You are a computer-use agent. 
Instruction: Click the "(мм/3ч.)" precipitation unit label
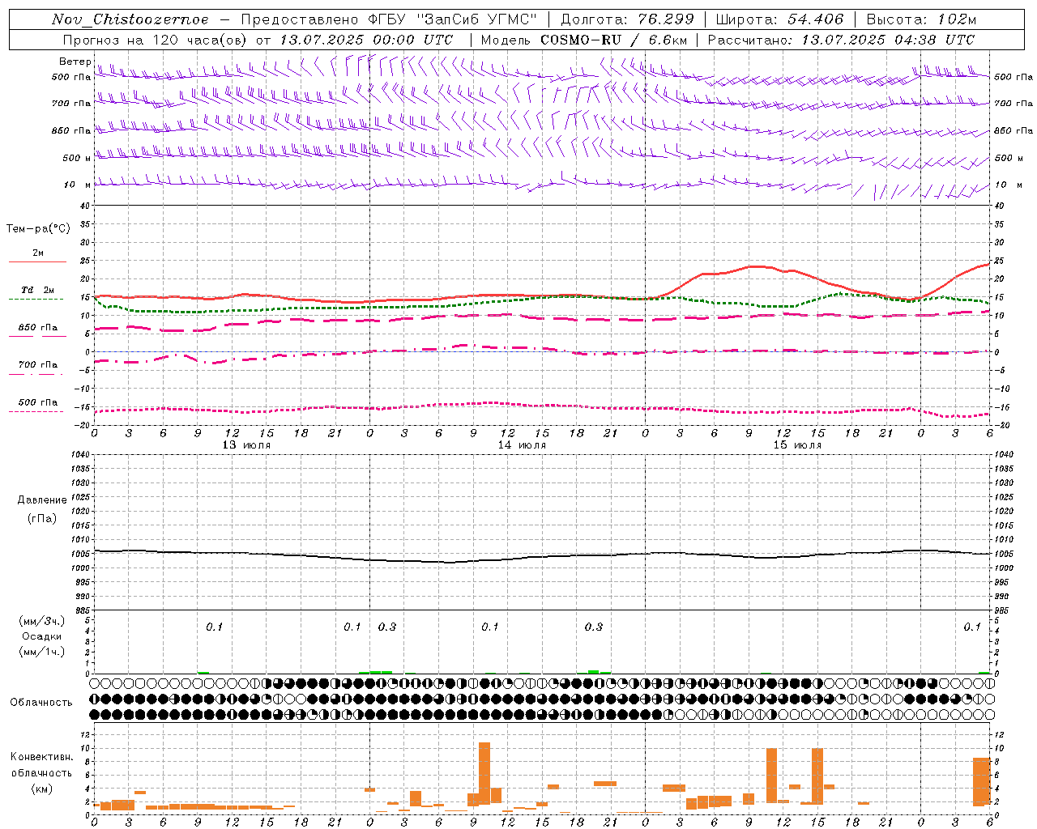tap(42, 621)
